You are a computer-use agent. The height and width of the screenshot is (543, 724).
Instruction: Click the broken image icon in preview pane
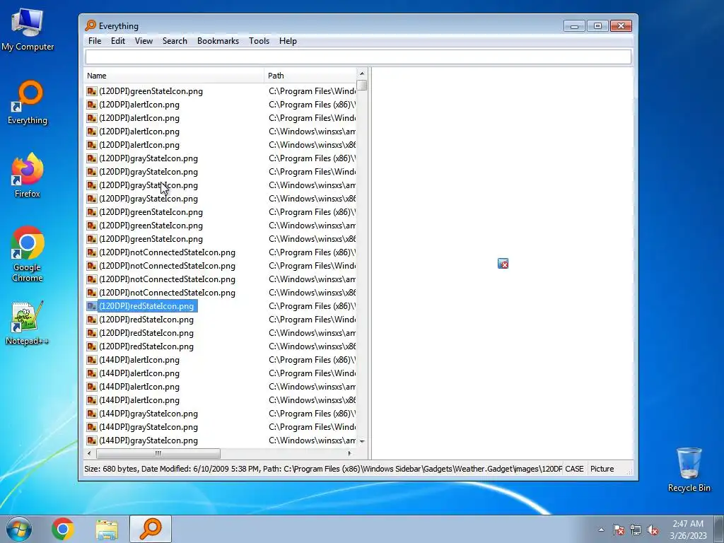click(x=503, y=264)
